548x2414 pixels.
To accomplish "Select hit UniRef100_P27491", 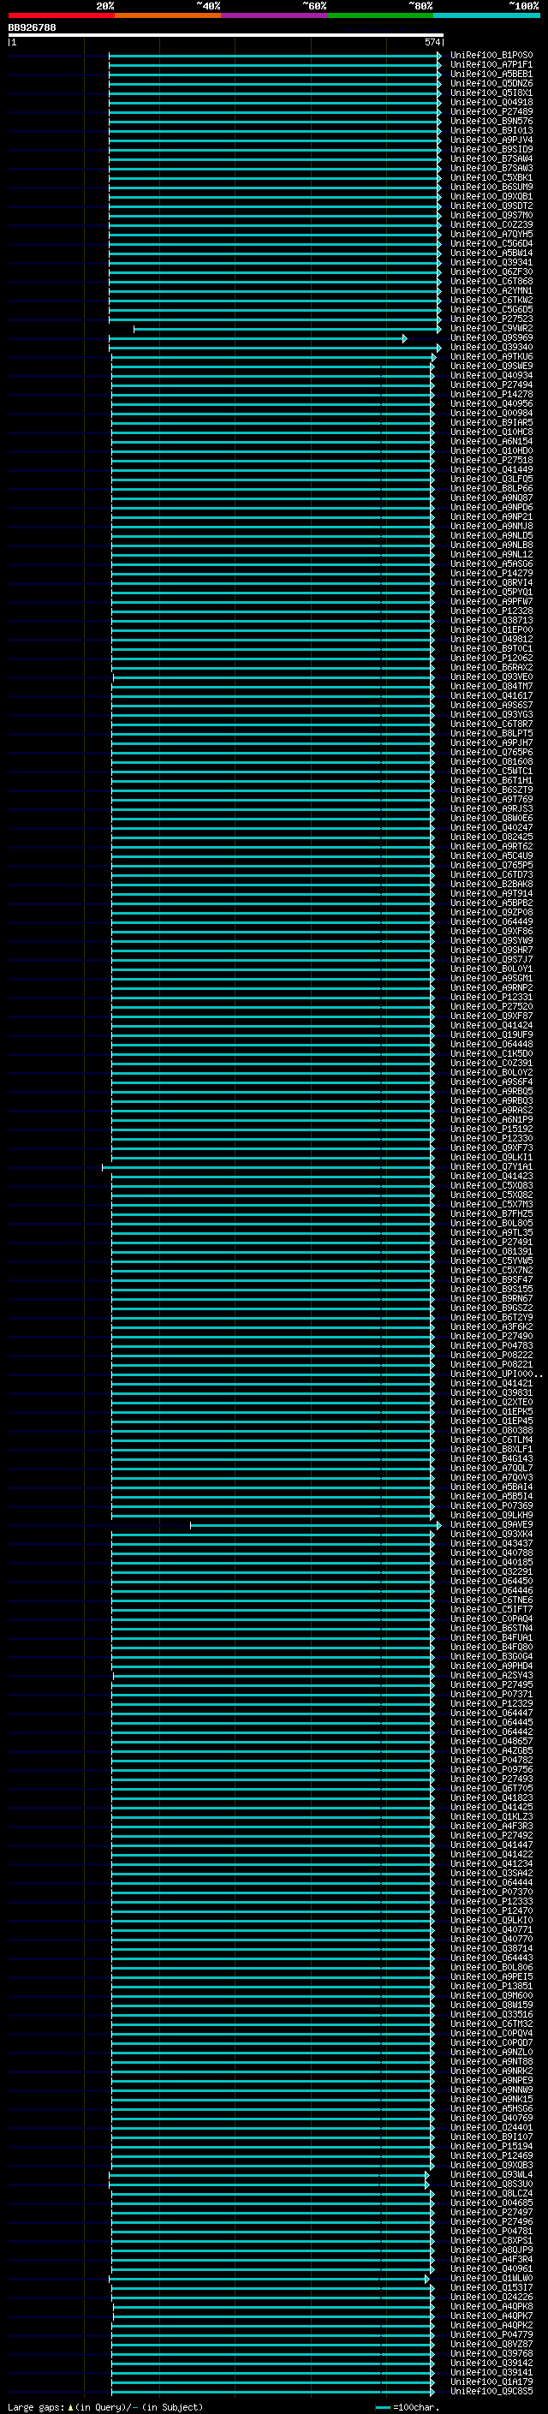I will pos(491,1242).
